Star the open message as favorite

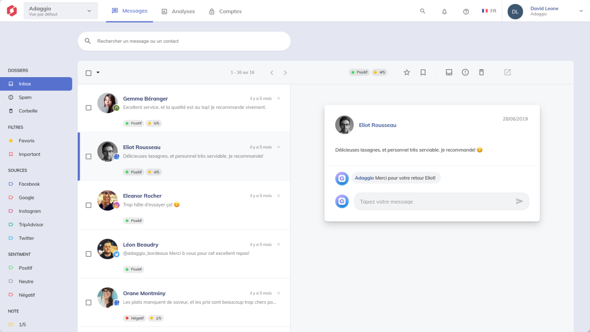[407, 72]
